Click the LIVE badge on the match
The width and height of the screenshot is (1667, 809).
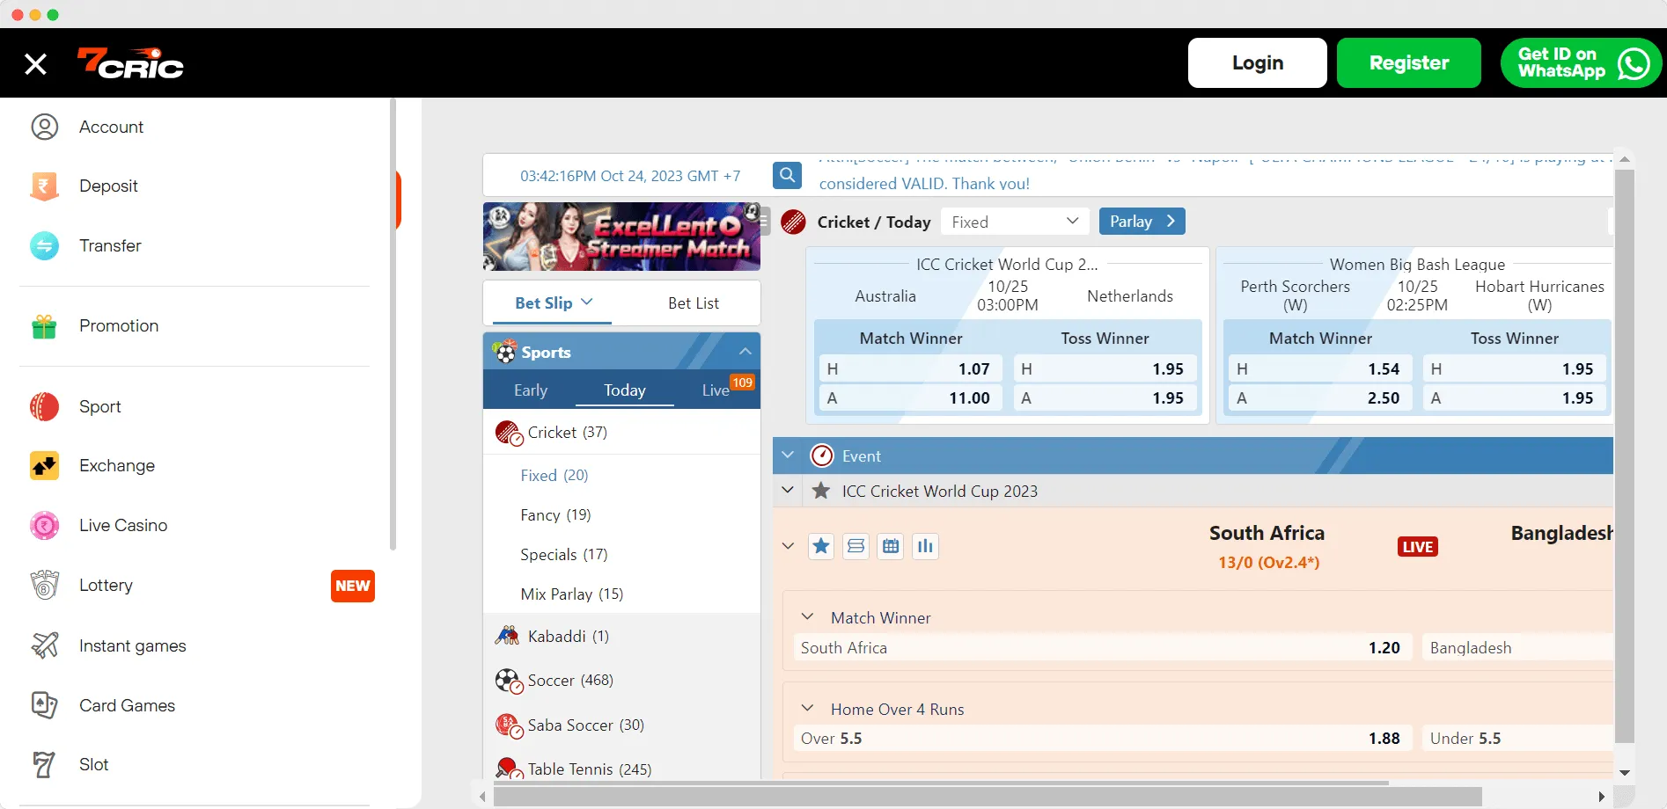pyautogui.click(x=1417, y=547)
